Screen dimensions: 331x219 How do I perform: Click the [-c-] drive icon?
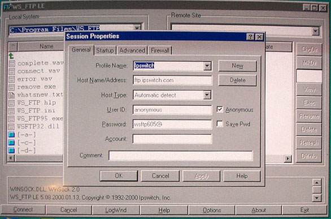coord(11,143)
